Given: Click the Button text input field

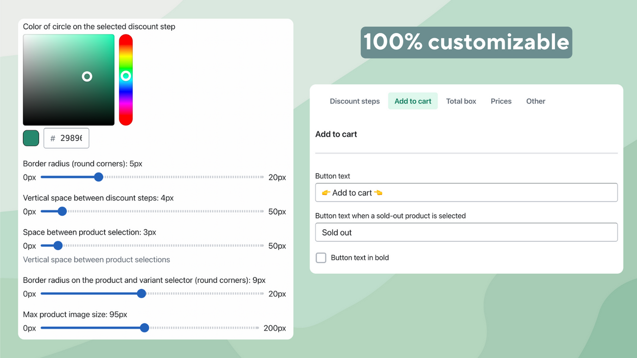Looking at the screenshot, I should click(466, 192).
